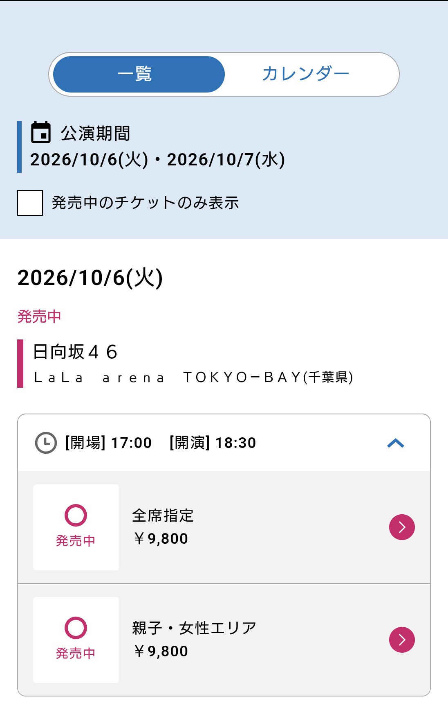Select the 全席指定 ￥9,800 ticket row
Screen dimensions: 448x719
click(x=224, y=527)
